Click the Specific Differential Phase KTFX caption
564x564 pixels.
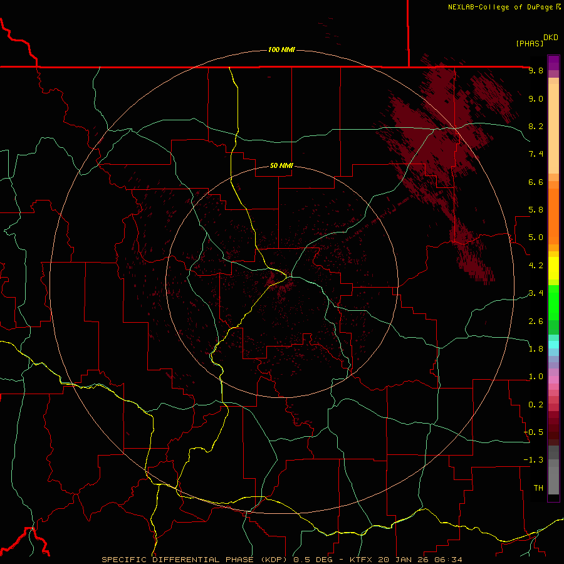[281, 560]
